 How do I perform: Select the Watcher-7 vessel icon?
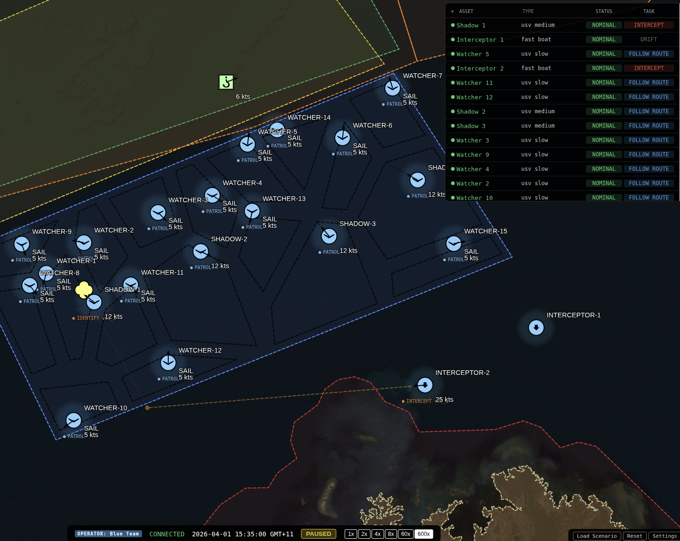pos(393,88)
